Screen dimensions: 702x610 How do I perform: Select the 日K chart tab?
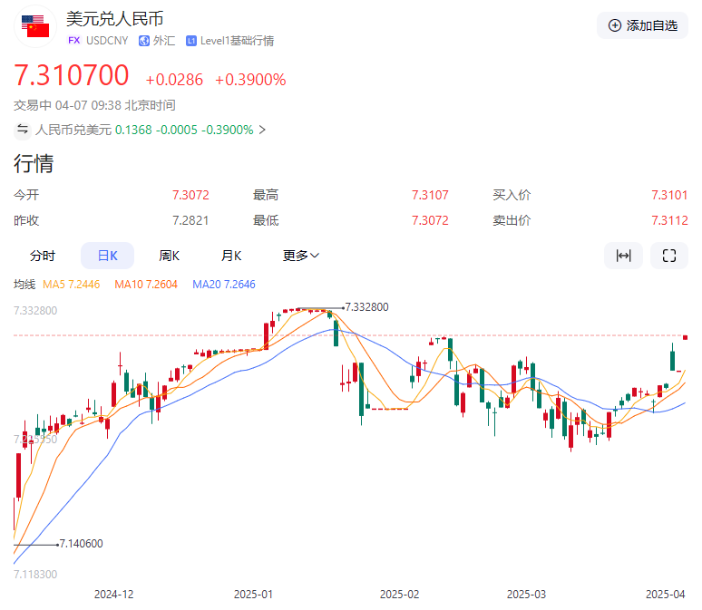[107, 256]
